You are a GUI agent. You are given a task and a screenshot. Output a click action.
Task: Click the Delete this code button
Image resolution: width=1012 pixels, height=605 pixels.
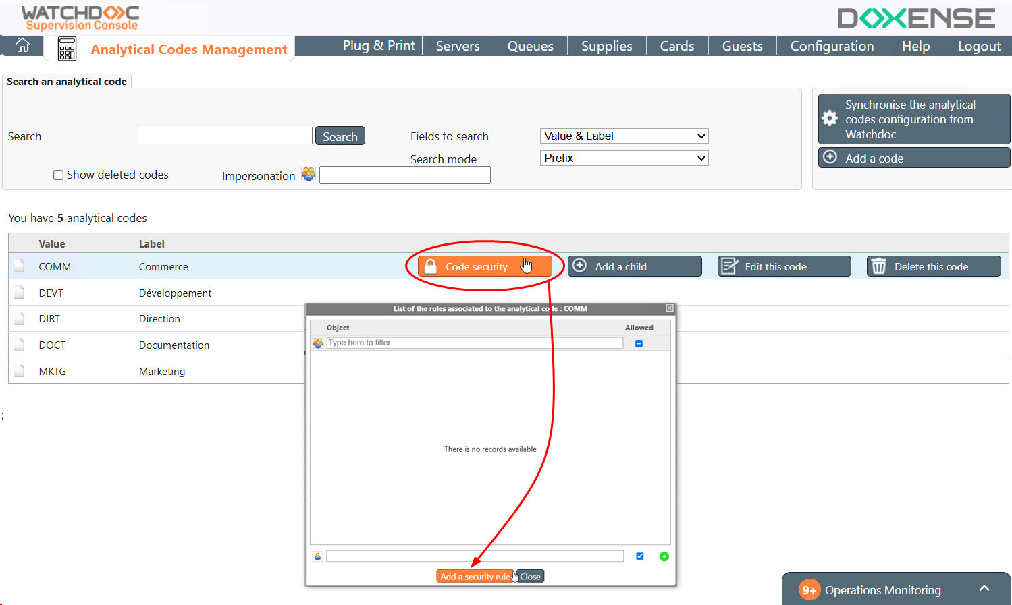click(933, 266)
